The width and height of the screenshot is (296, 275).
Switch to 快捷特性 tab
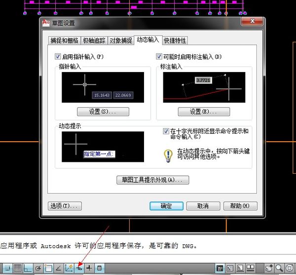175,40
